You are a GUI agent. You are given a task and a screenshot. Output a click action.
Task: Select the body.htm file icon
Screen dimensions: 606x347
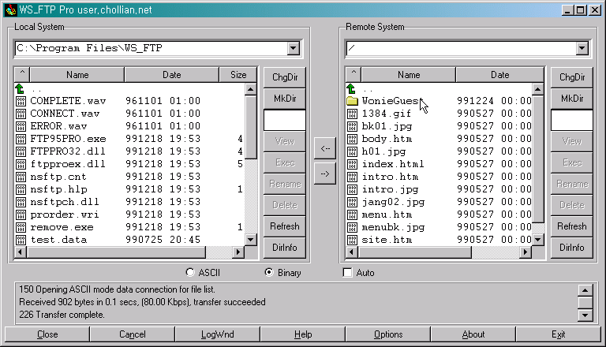click(352, 139)
